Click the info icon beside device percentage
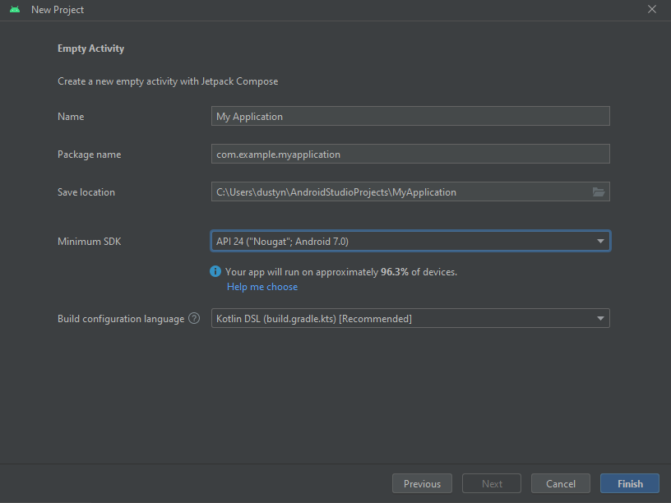The height and width of the screenshot is (503, 671). 215,271
